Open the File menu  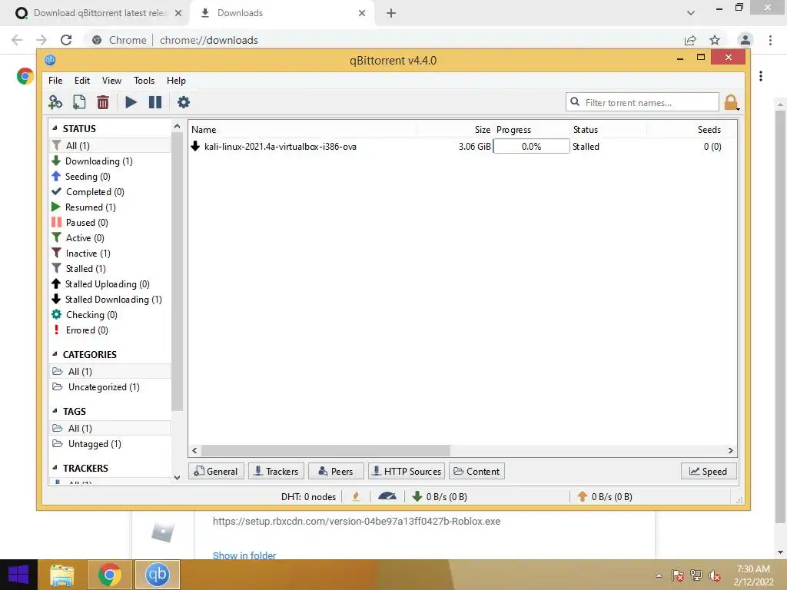(55, 80)
